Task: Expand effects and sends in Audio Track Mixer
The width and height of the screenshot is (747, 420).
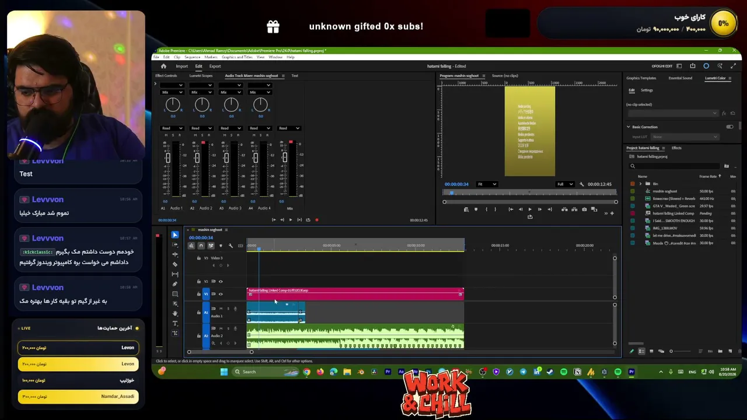Action: [x=155, y=85]
